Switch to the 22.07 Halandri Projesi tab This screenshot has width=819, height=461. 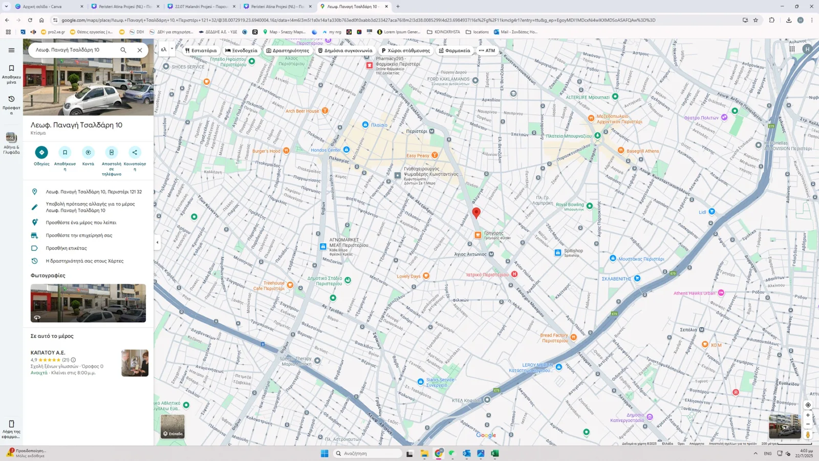coord(202,7)
